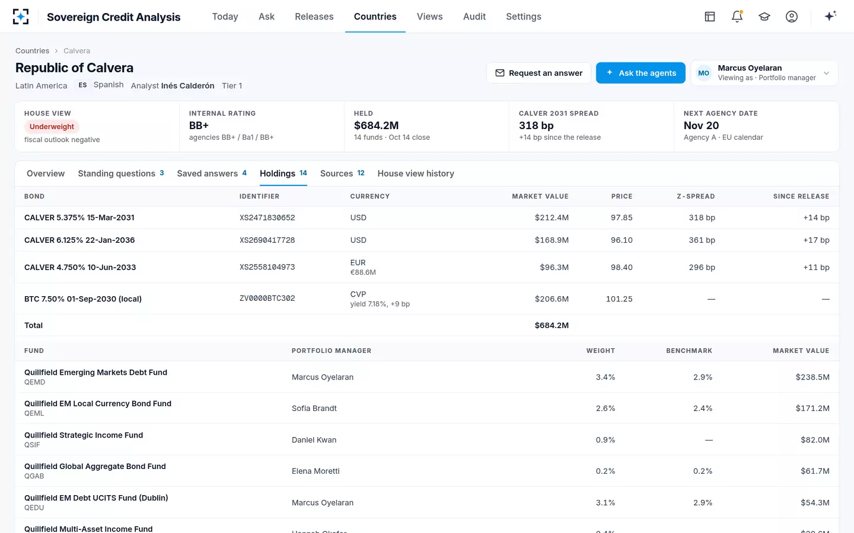Click portfolio manager Sofia Brandt

pyautogui.click(x=314, y=409)
